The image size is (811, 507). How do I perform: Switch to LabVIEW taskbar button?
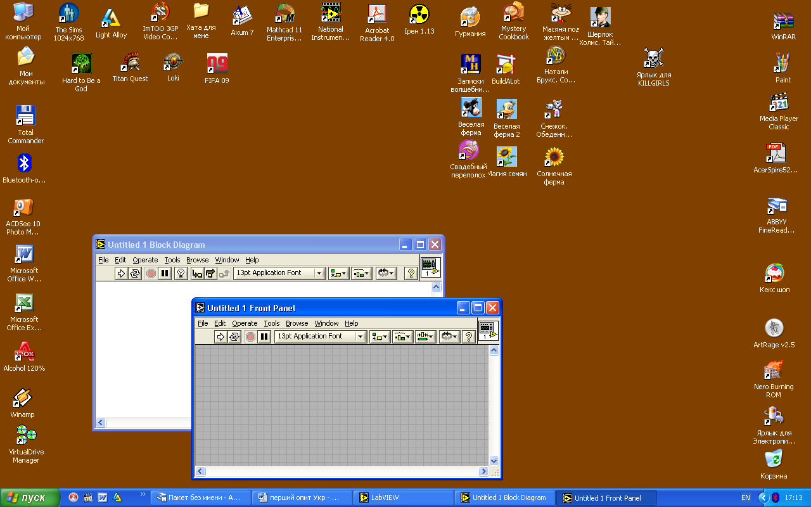403,498
